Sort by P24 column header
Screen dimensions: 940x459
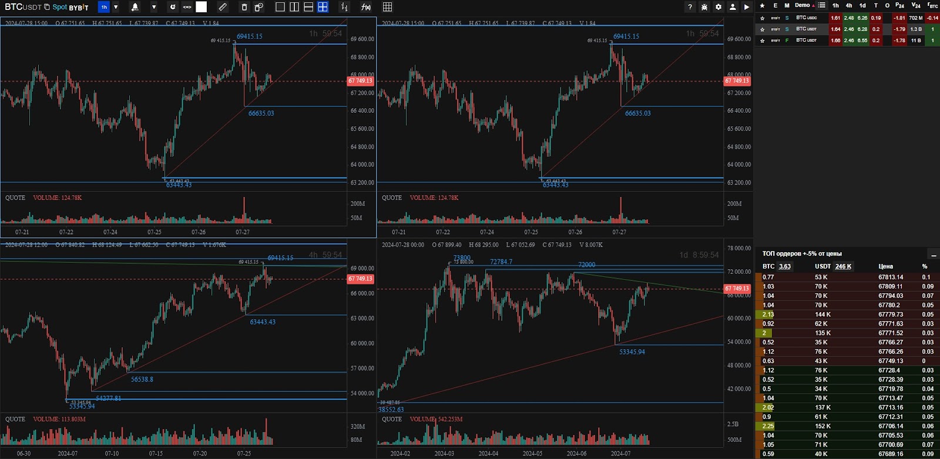(x=899, y=5)
